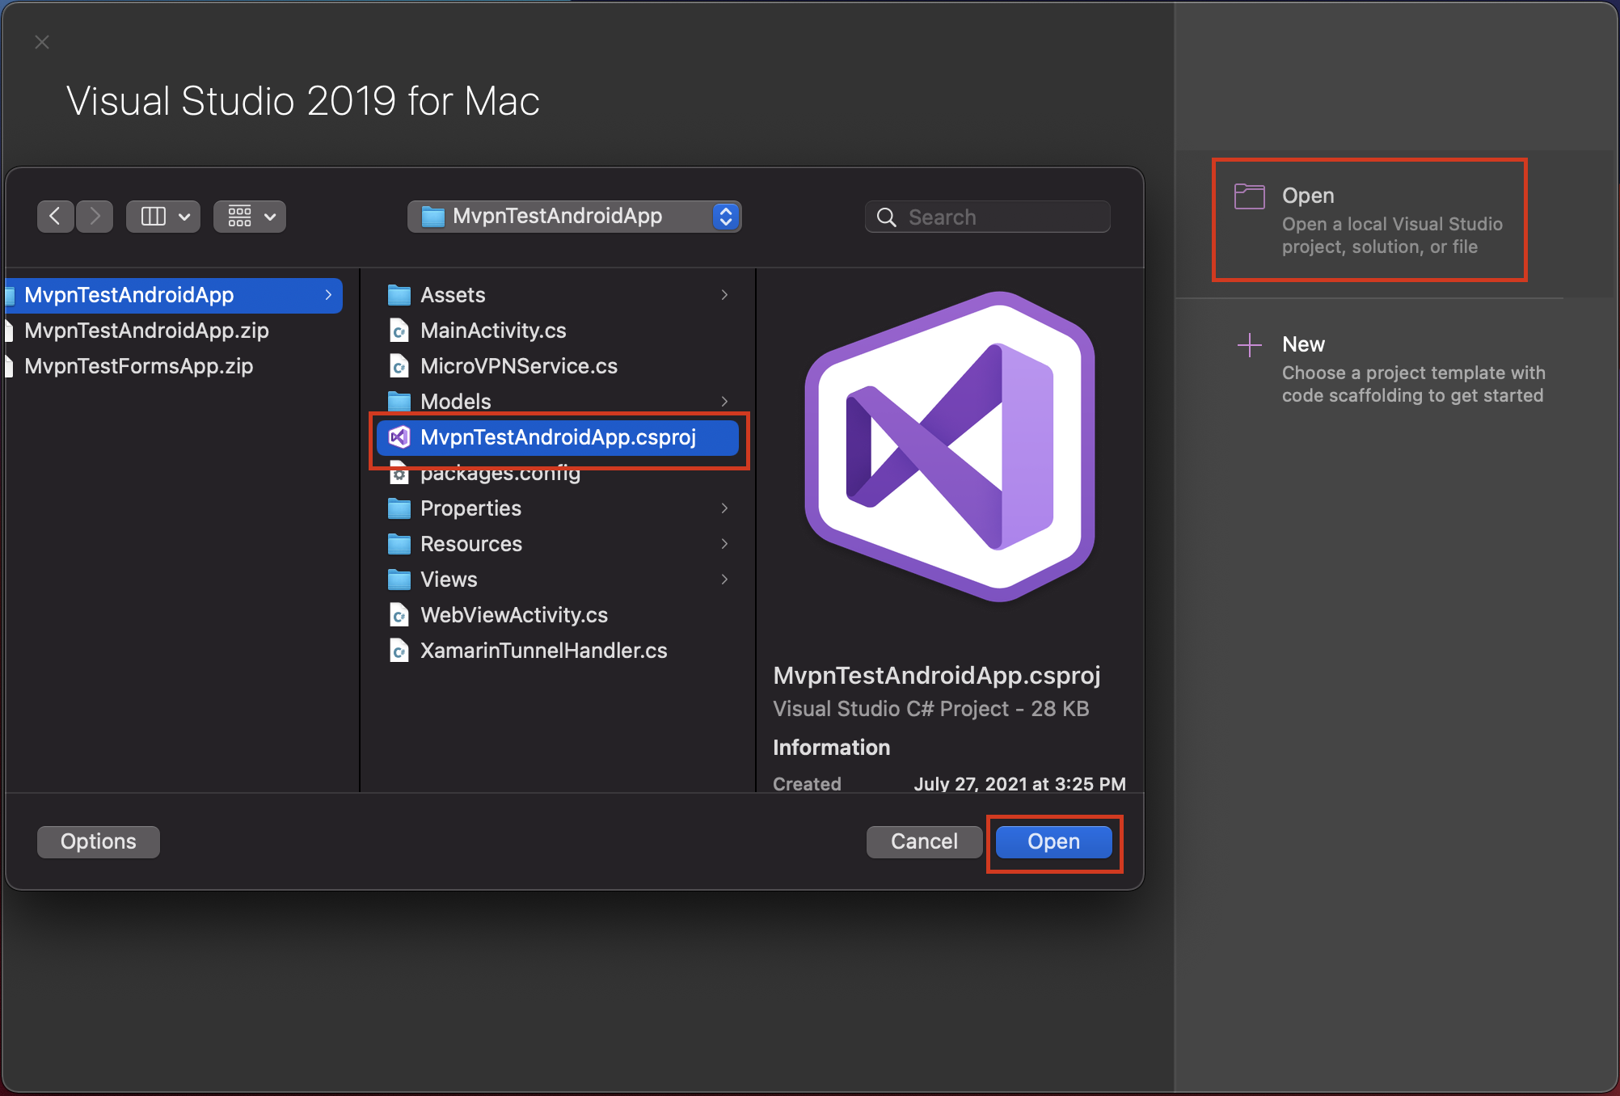Click the blue Open button
This screenshot has height=1096, width=1620.
tap(1053, 841)
